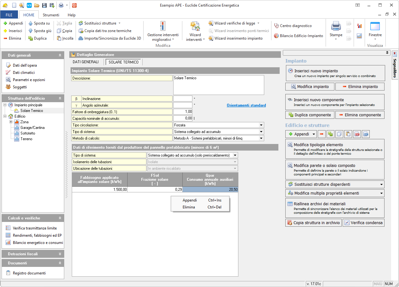Expand the Zona tree node

11,122
